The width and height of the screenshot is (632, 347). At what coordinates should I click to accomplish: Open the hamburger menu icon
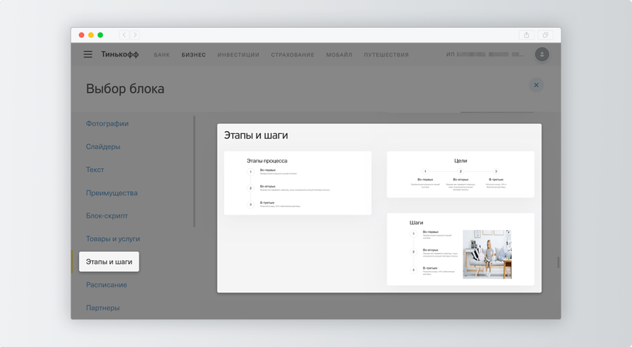click(88, 54)
